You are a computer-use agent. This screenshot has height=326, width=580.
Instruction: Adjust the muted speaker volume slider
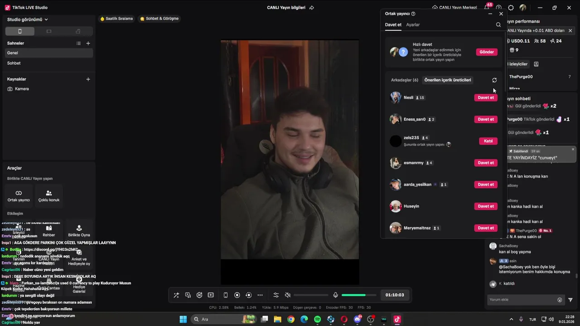(311, 295)
